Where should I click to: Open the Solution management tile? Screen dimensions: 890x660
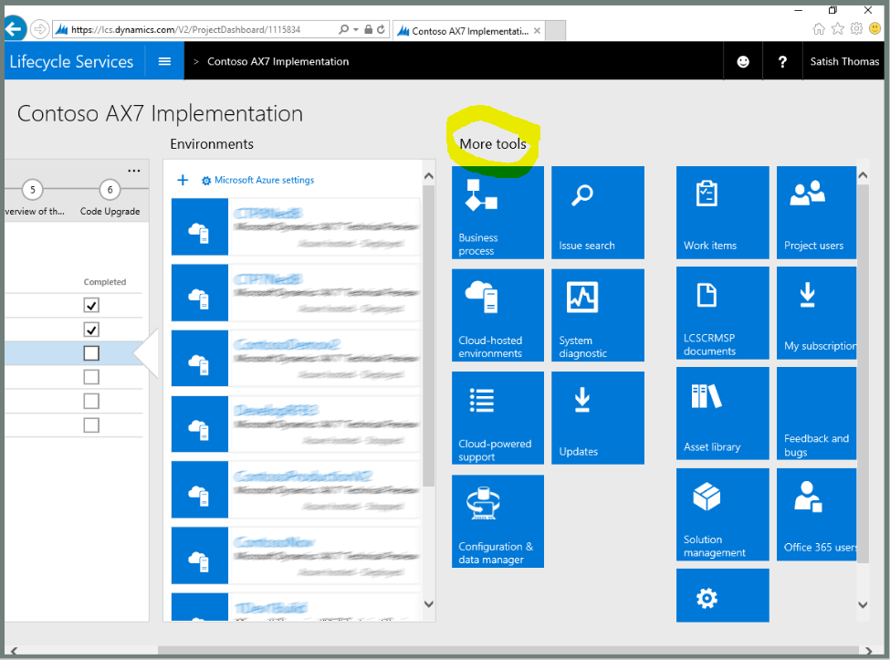(x=723, y=514)
